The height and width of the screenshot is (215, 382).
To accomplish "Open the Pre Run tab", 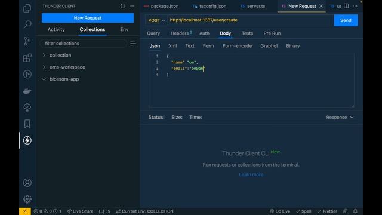I will tap(272, 33).
